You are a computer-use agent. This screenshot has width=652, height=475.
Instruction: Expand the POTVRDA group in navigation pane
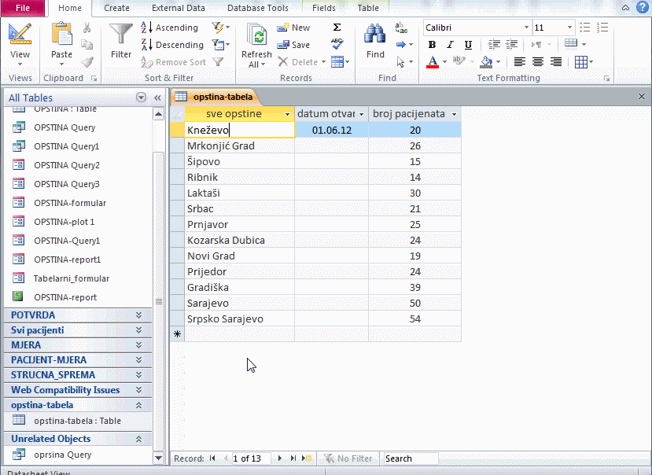[x=138, y=315]
